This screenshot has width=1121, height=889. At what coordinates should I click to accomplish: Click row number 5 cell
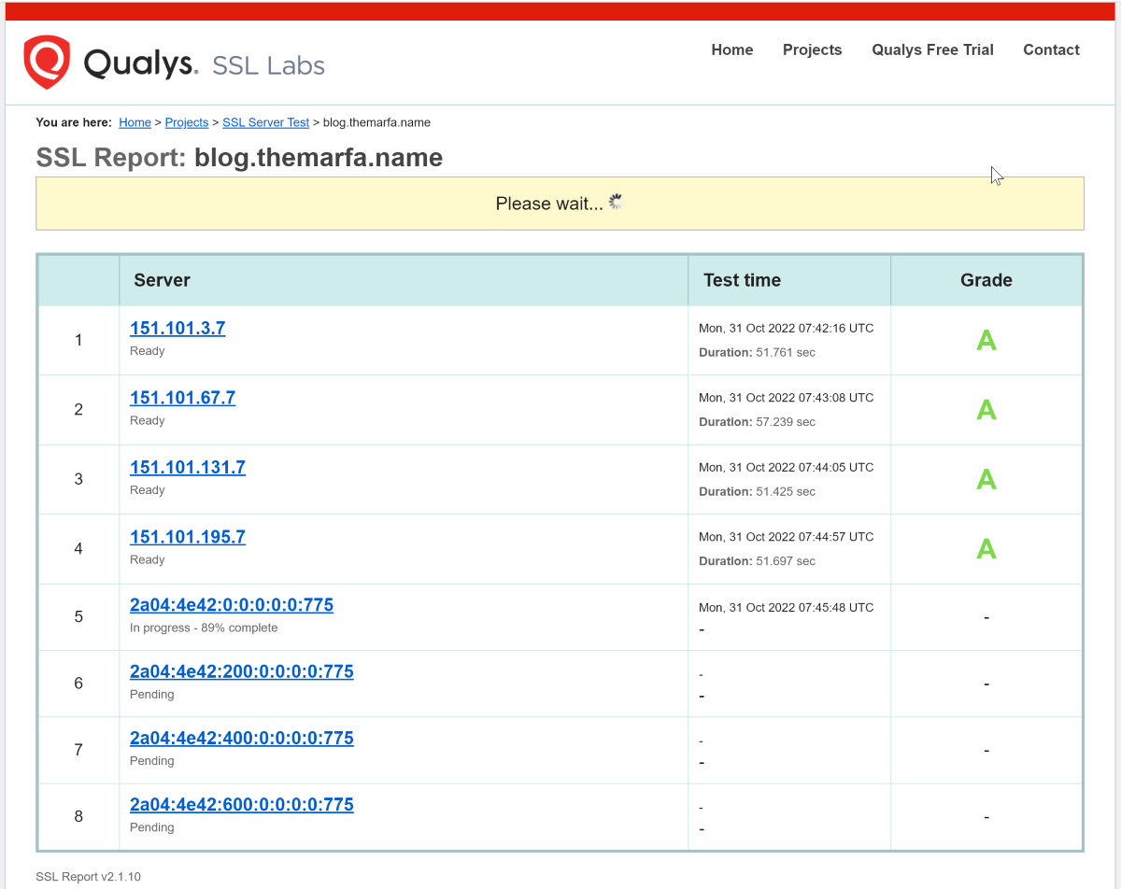(x=78, y=616)
